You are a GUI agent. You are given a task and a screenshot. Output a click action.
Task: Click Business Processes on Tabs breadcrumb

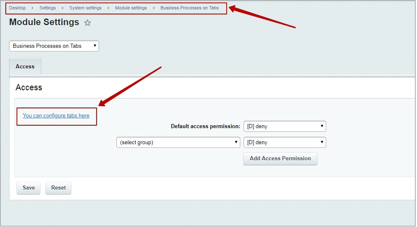(190, 8)
